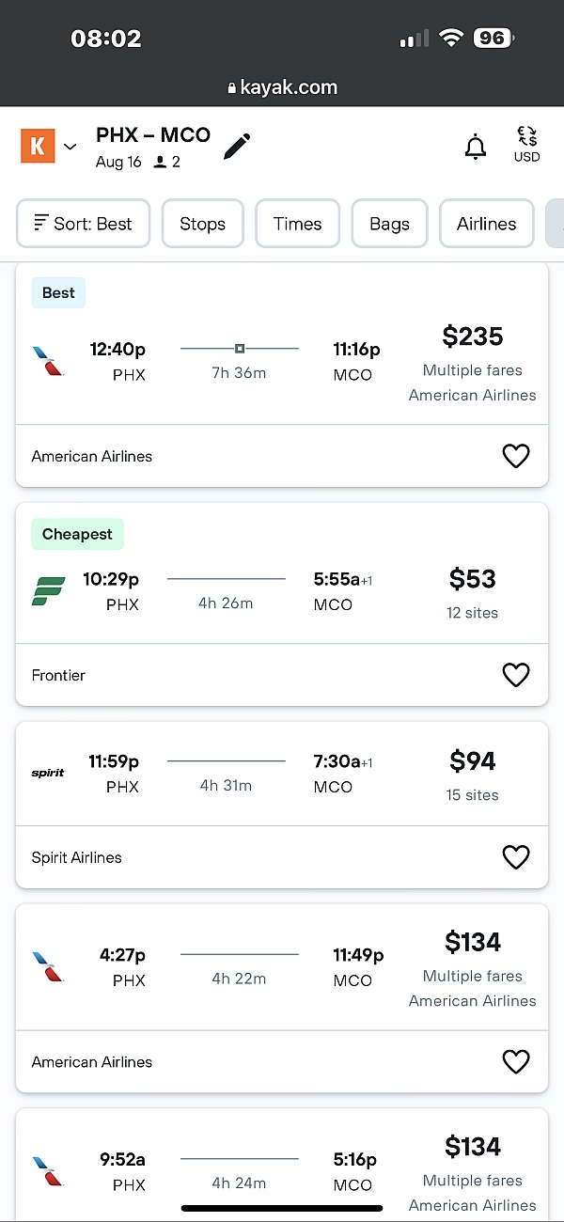Favorite the Frontier flight with heart
Viewport: 564px width, 1222px height.
(x=515, y=675)
